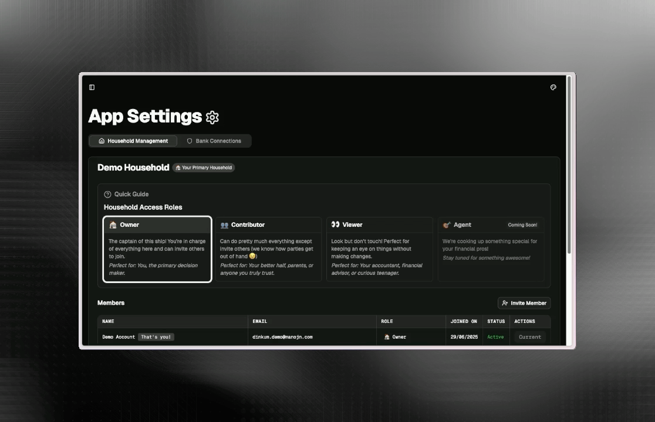The width and height of the screenshot is (655, 422).
Task: Toggle the sidebar panel icon top left
Action: point(92,87)
